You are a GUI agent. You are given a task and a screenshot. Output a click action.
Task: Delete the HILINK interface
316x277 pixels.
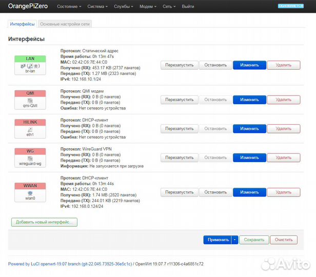coord(284,129)
